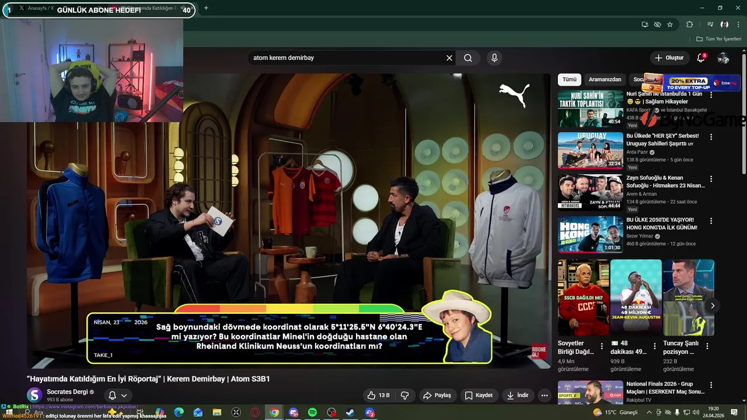747x420 pixels.
Task: Open Nuri Şahin taktik toplantısı thumbnail
Action: click(x=590, y=109)
